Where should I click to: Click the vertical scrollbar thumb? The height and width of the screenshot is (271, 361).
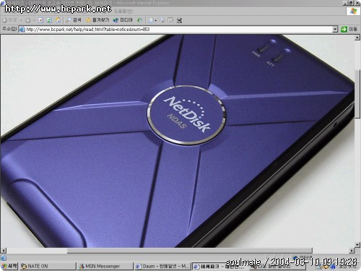point(357,93)
